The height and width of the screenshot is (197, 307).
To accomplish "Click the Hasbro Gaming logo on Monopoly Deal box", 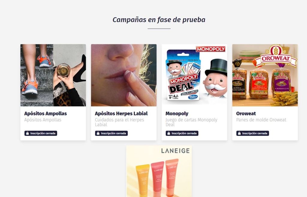I will click(x=193, y=97).
